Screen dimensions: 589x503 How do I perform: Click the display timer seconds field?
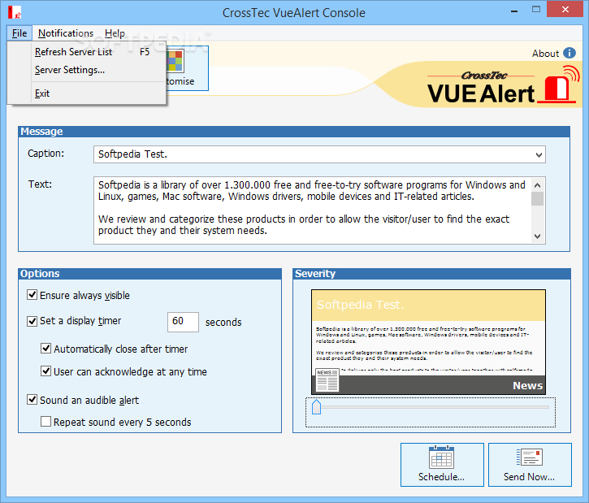183,322
